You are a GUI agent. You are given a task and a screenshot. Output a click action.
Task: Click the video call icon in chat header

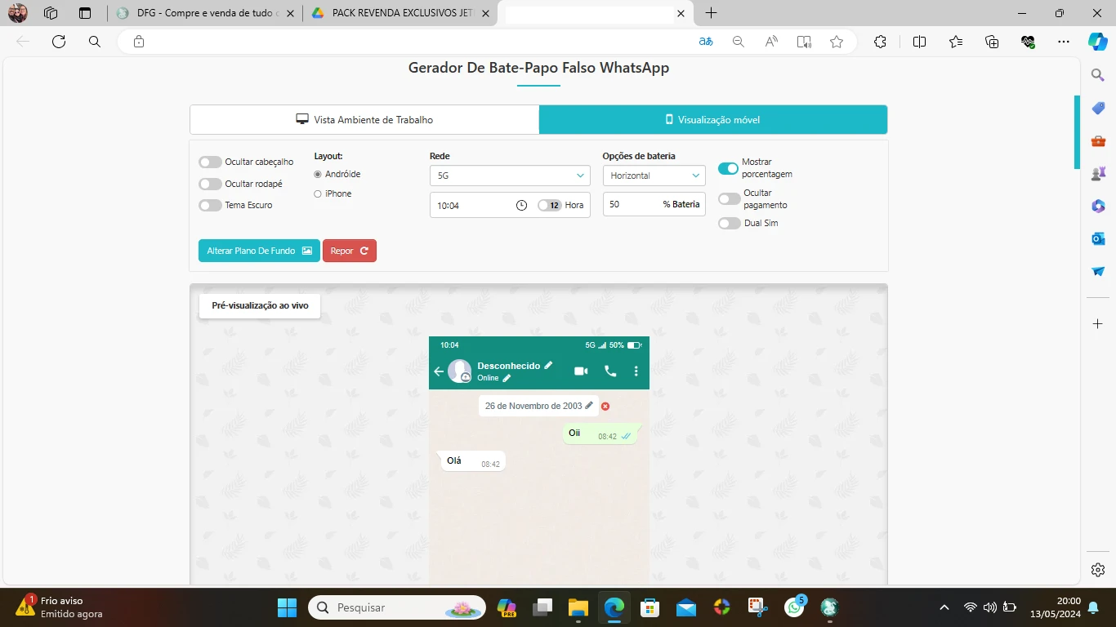pyautogui.click(x=581, y=371)
